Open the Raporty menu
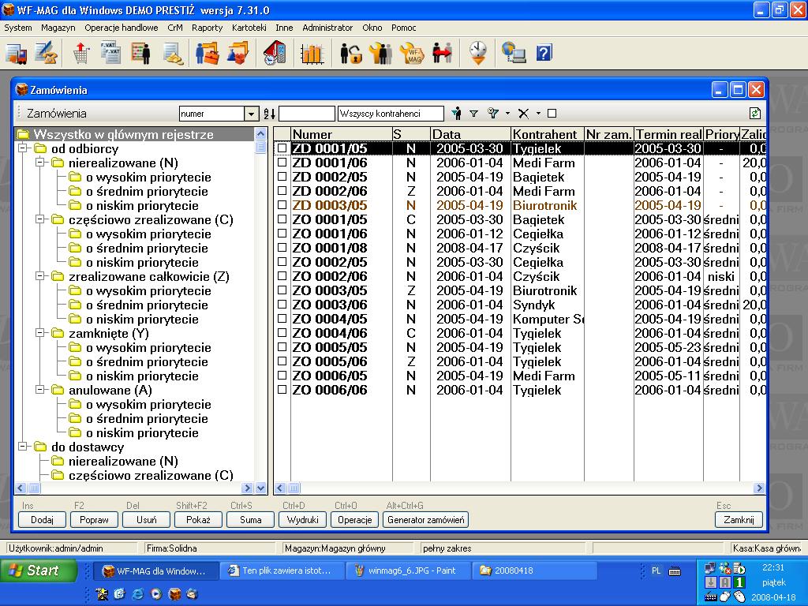The width and height of the screenshot is (808, 606). (x=207, y=28)
